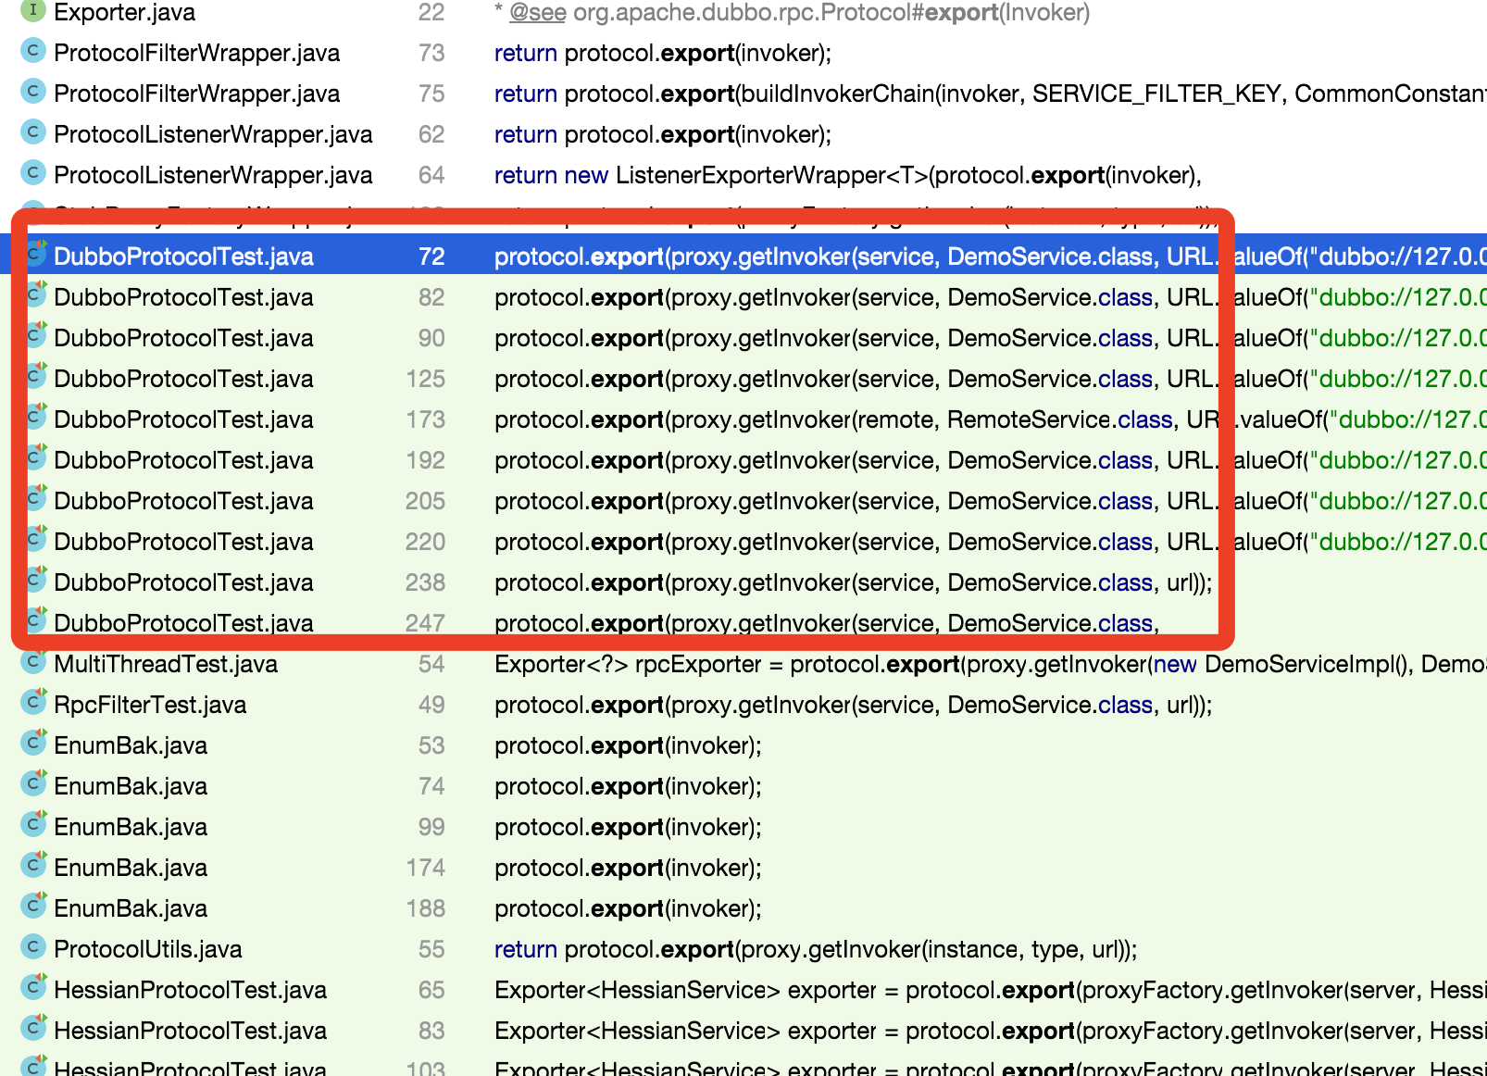Select DubboProtocolTest.java result at line 192

coord(743,460)
